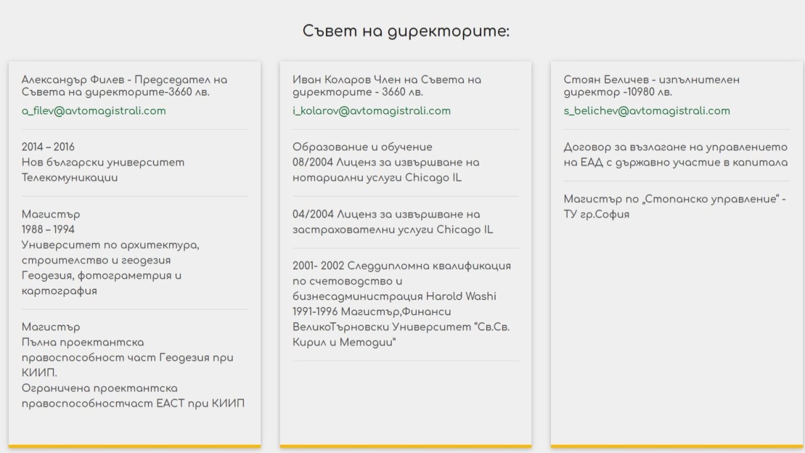The height and width of the screenshot is (453, 805).
Task: Click the "Образование и обучение" line
Action: [362, 147]
